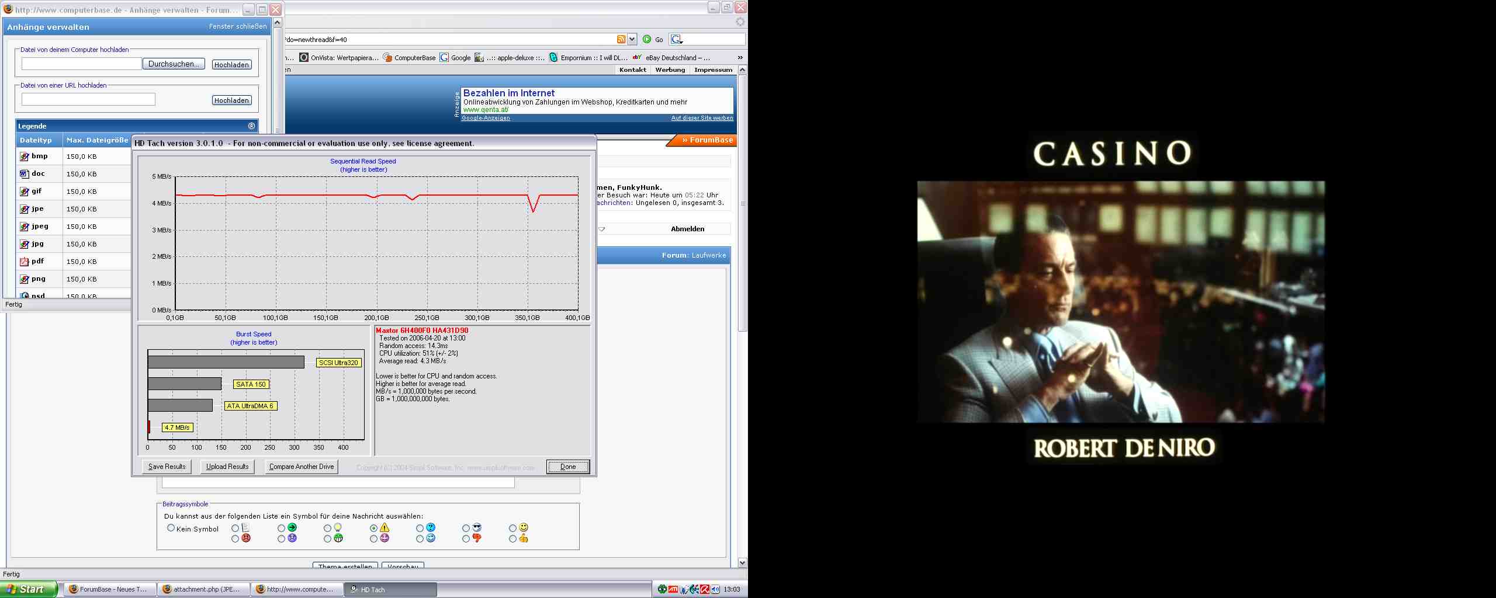
Task: Switch to attachment.php taskbar window
Action: (204, 589)
